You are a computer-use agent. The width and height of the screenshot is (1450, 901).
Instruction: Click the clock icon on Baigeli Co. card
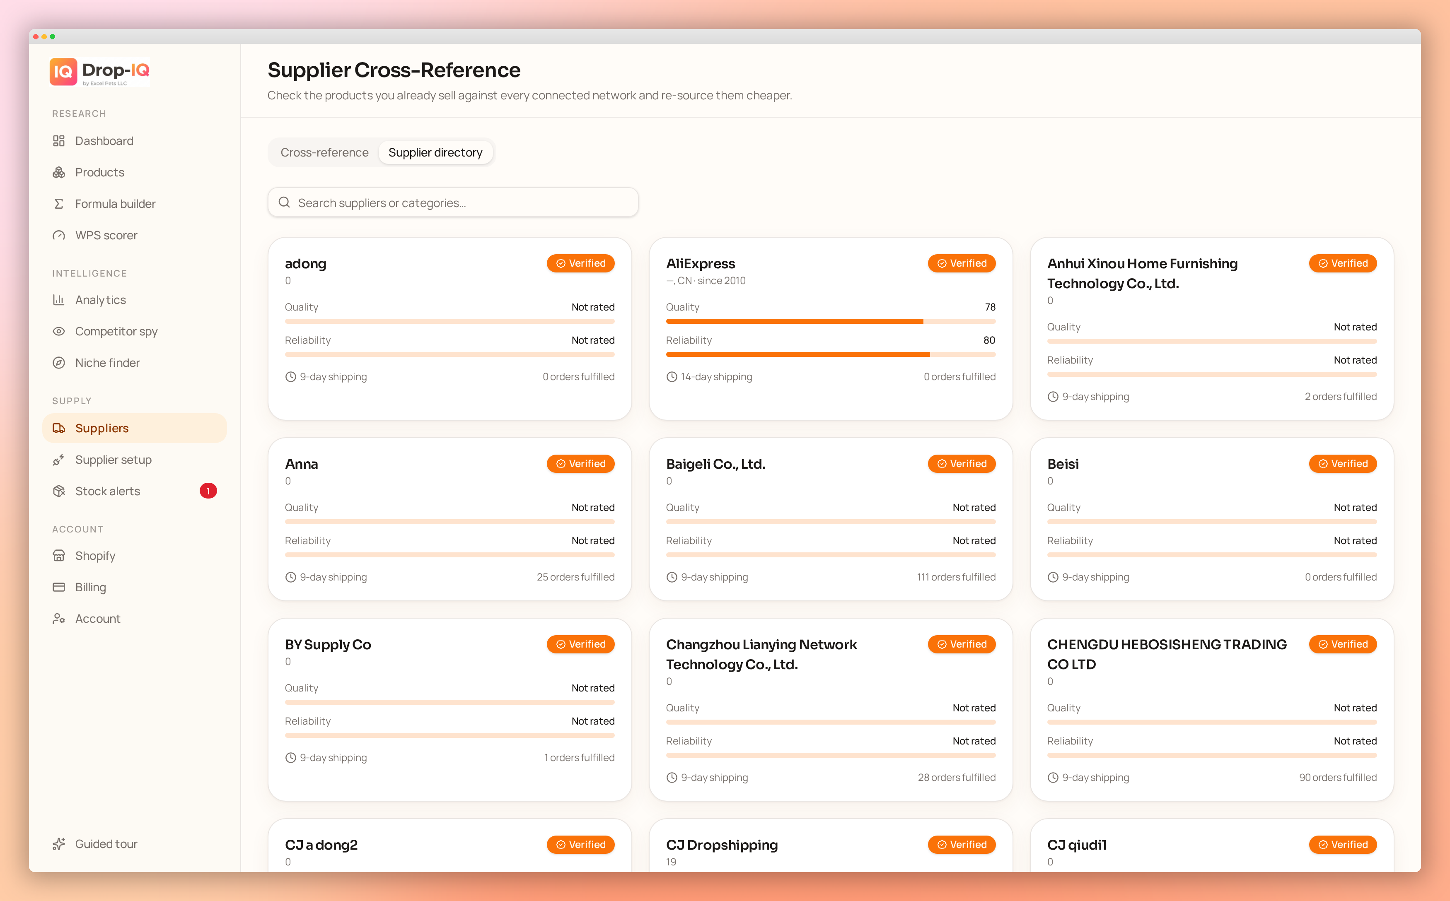[x=671, y=577]
